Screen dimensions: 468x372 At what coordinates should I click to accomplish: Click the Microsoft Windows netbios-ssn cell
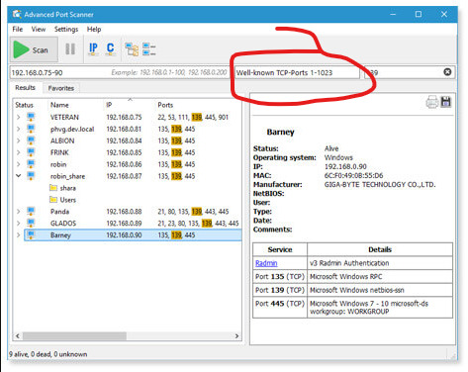coord(380,290)
